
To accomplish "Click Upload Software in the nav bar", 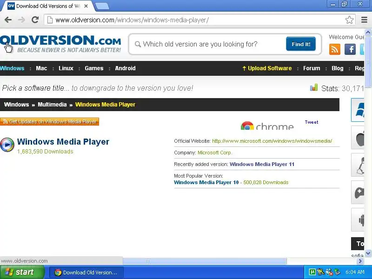I will (267, 68).
